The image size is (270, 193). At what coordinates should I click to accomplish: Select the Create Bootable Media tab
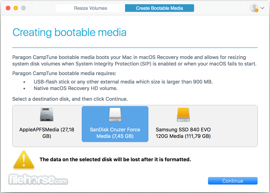[160, 8]
